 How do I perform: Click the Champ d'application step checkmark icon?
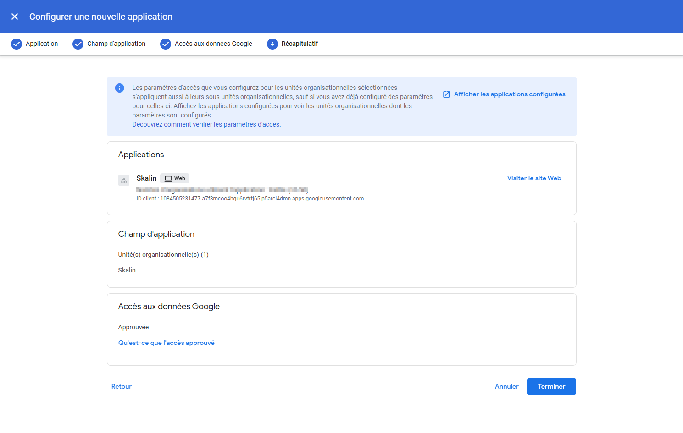78,44
